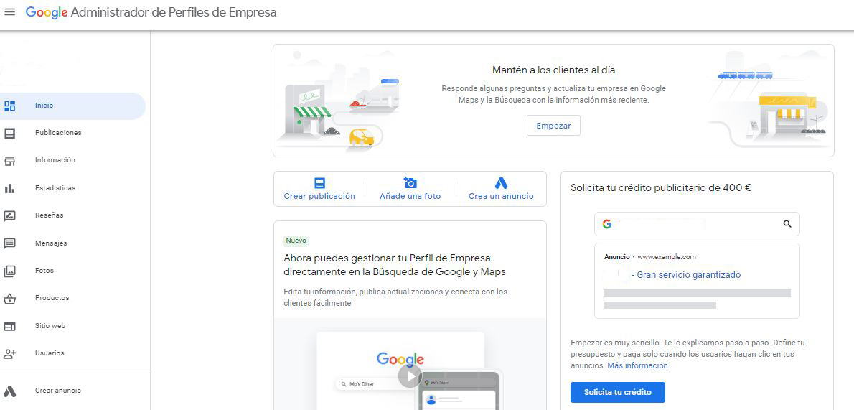
Task: Click Crea un anuncio shortcut
Action: tap(501, 189)
